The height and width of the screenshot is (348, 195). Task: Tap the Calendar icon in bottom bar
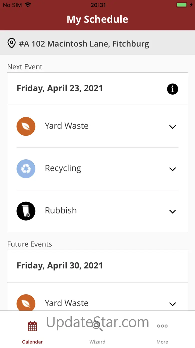point(32,326)
